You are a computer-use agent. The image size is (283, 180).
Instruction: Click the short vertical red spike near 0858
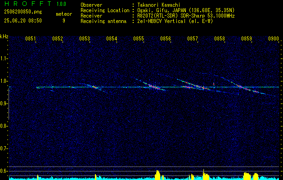coord(214,84)
